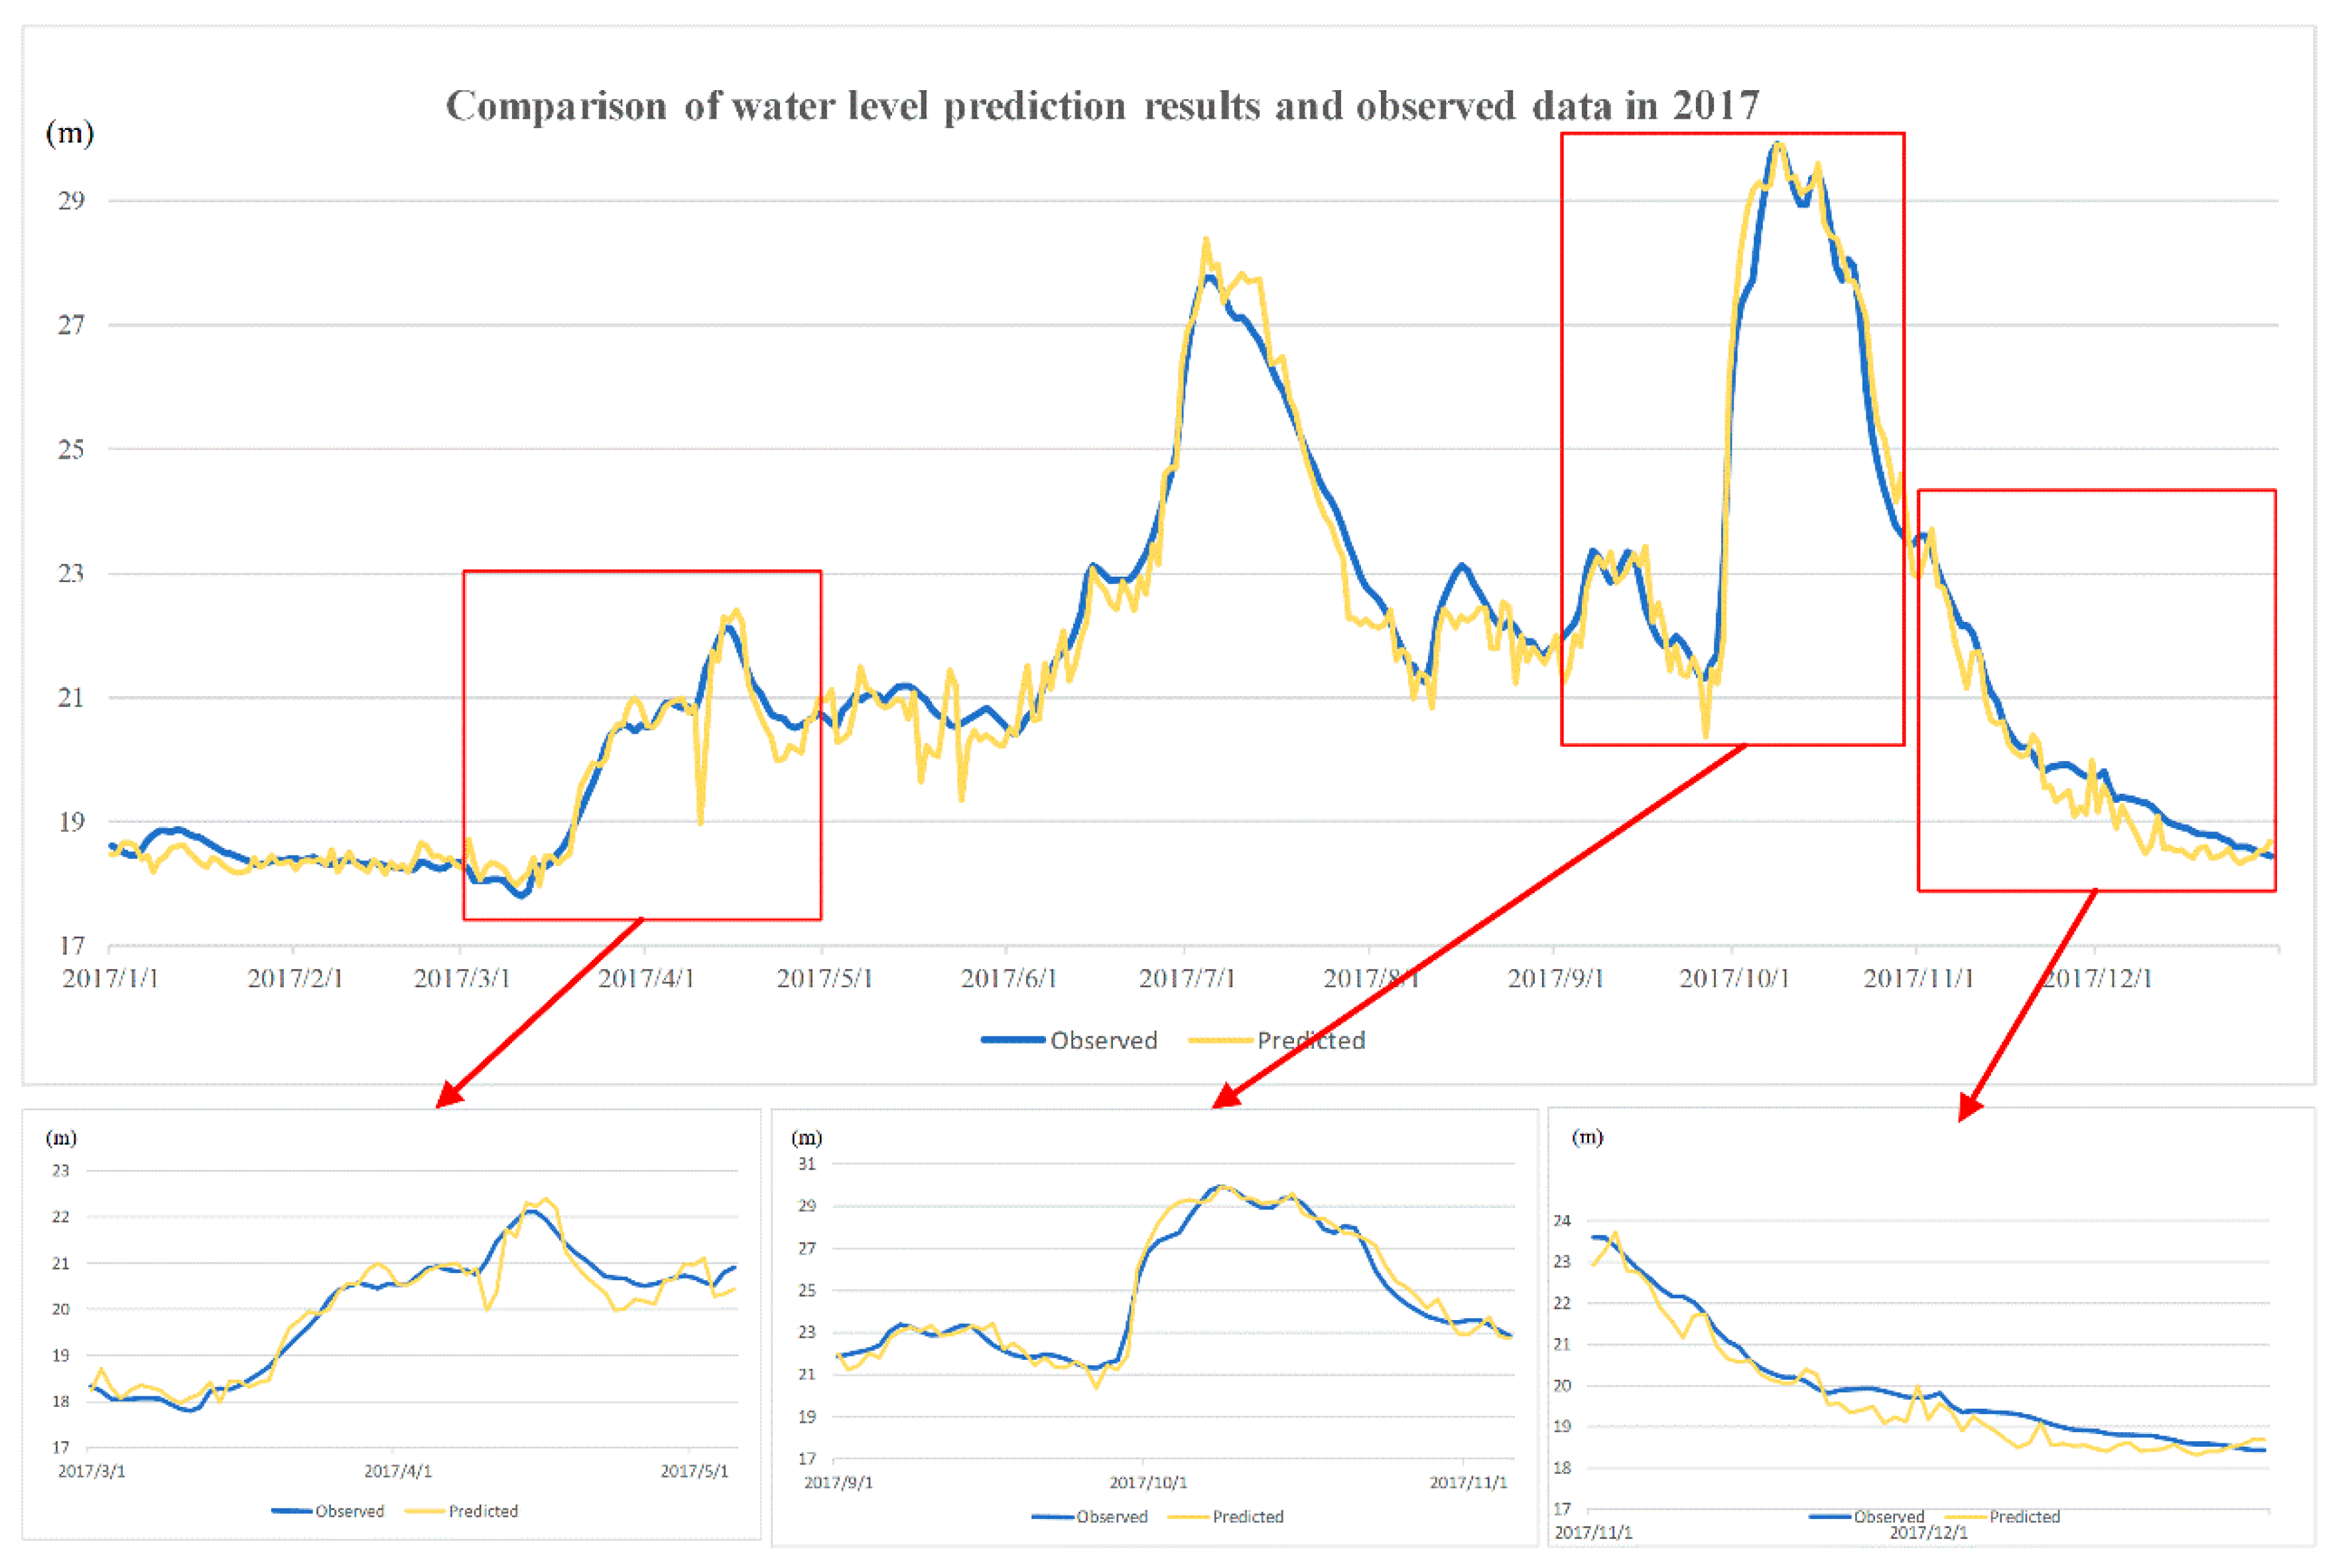Click the blue Observed legend line swatch

1012,1040
